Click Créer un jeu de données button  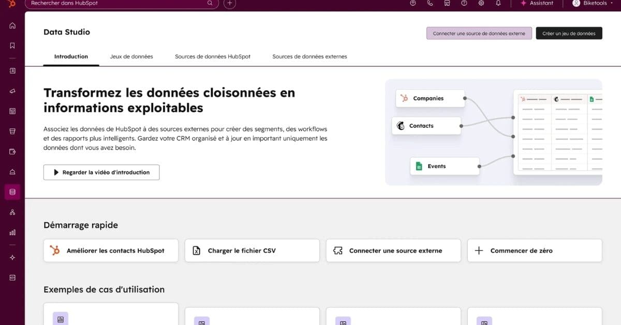click(569, 33)
